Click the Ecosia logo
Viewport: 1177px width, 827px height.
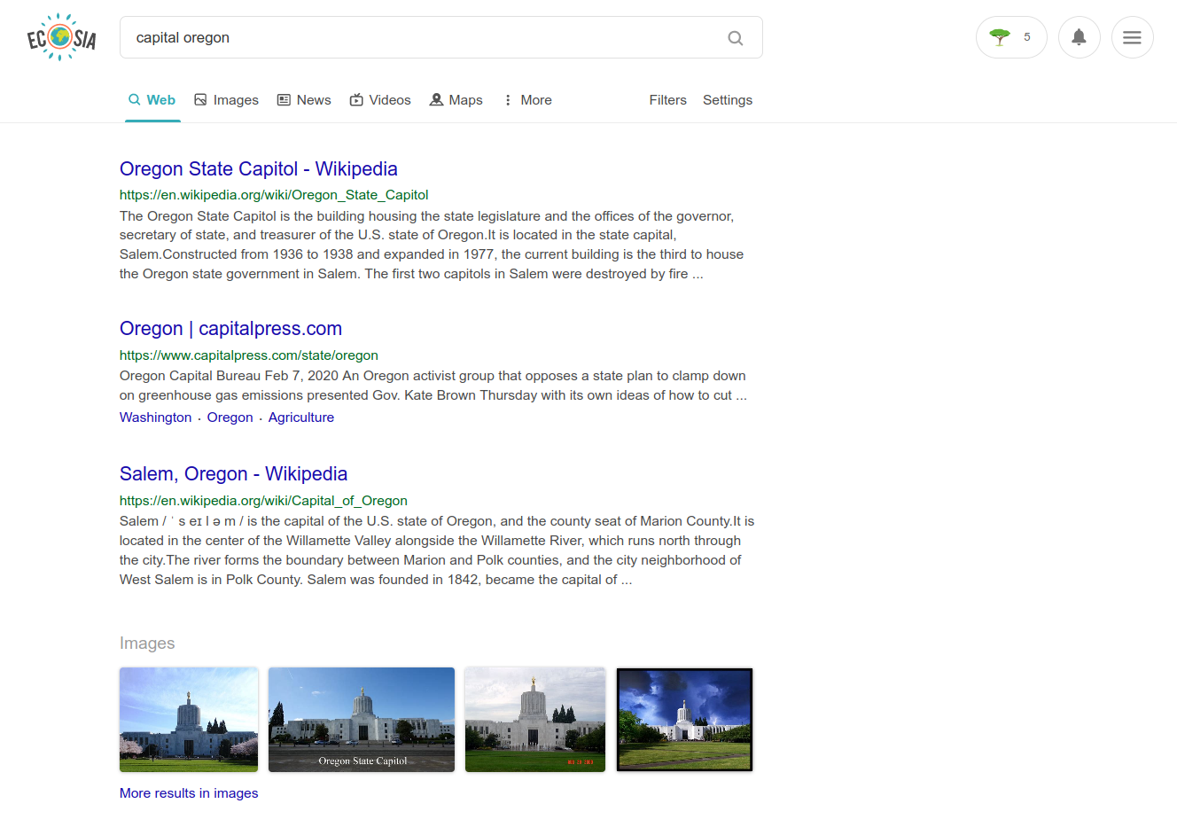coord(61,37)
